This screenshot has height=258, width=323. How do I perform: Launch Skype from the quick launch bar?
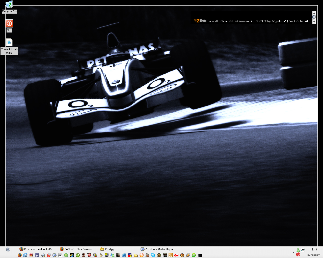coord(153,255)
